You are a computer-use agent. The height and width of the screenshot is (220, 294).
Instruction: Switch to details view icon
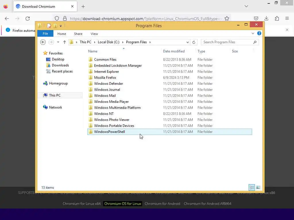pyautogui.click(x=252, y=187)
